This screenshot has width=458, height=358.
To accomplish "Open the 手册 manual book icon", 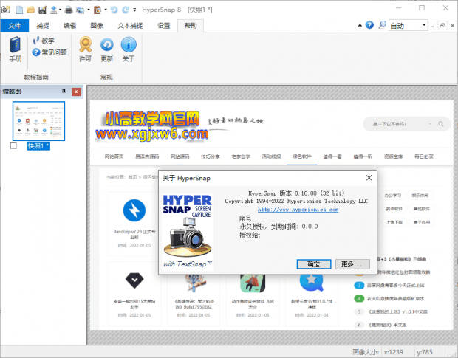I will (x=16, y=49).
